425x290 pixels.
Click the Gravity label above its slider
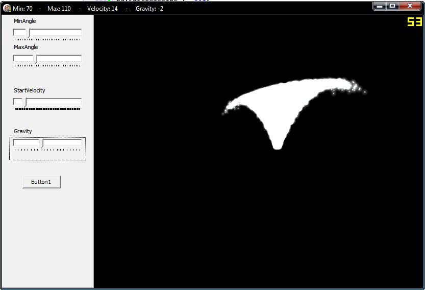[23, 131]
